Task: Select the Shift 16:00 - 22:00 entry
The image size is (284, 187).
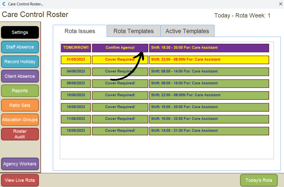Action: [x=209, y=119]
